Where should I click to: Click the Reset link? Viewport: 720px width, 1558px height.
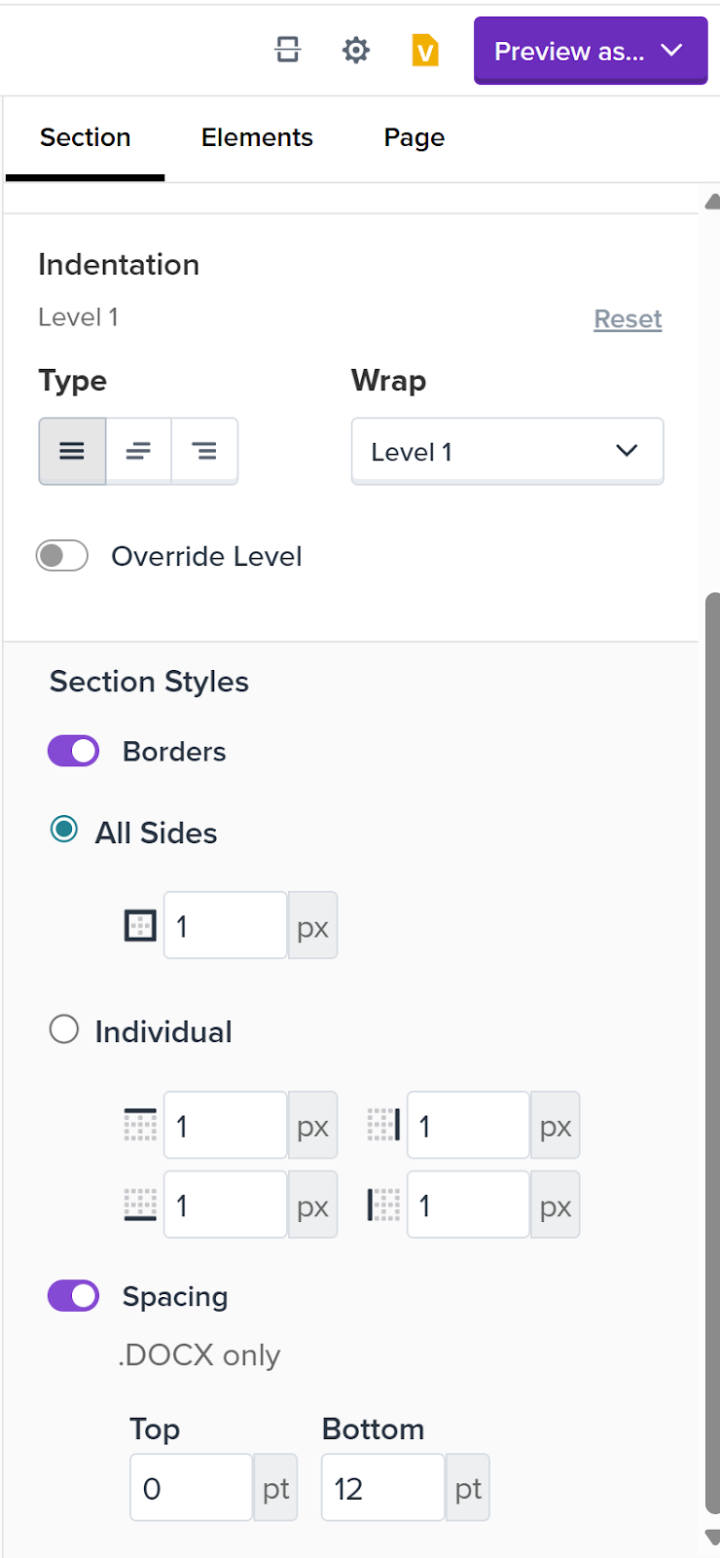[x=628, y=319]
